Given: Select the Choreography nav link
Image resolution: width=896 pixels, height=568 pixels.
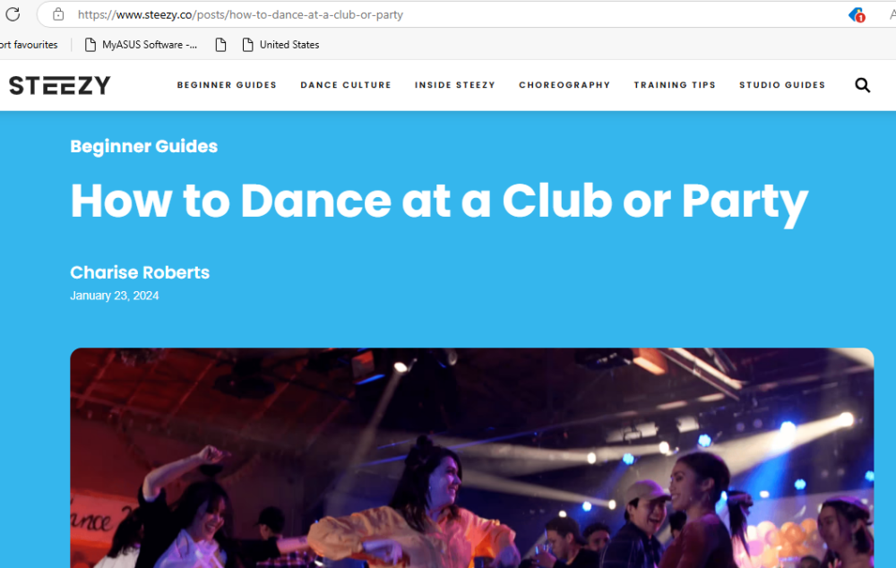Looking at the screenshot, I should coord(564,85).
